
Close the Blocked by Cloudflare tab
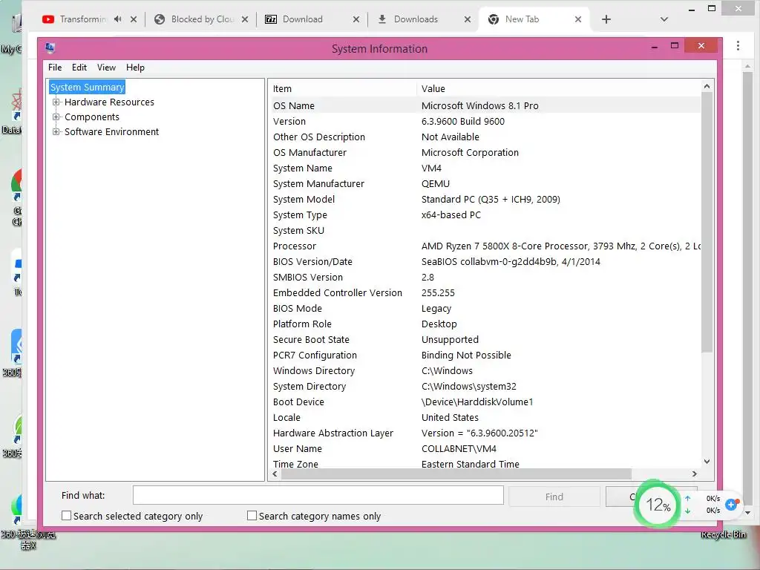[x=245, y=19]
